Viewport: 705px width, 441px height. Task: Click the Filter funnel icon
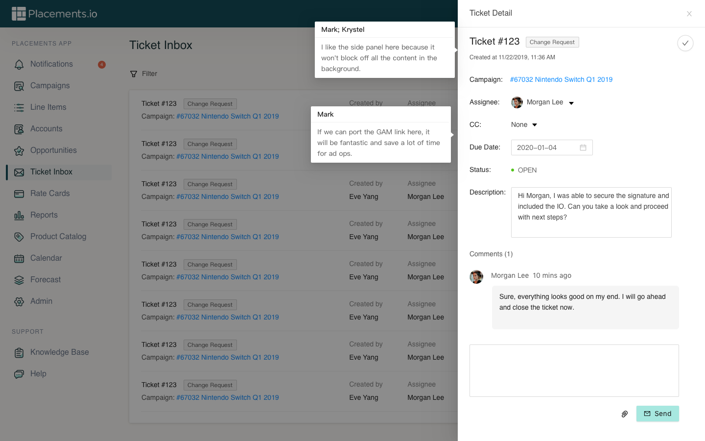[x=134, y=74]
